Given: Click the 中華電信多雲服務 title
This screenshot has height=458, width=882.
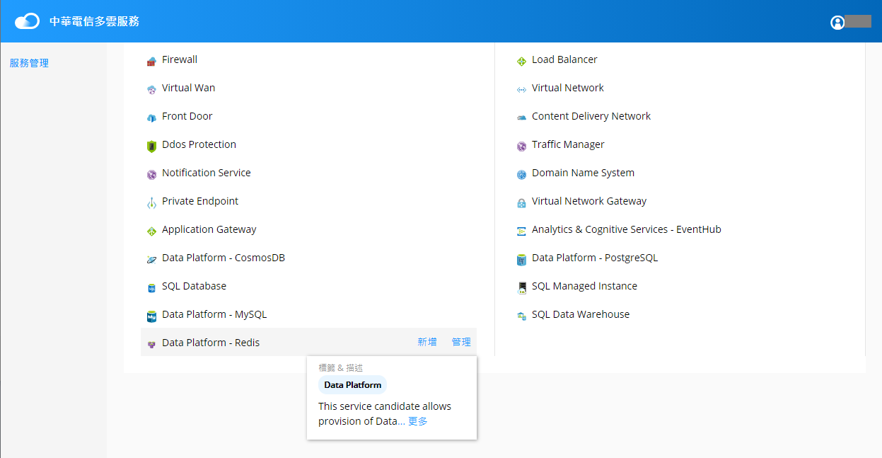Looking at the screenshot, I should [x=94, y=21].
